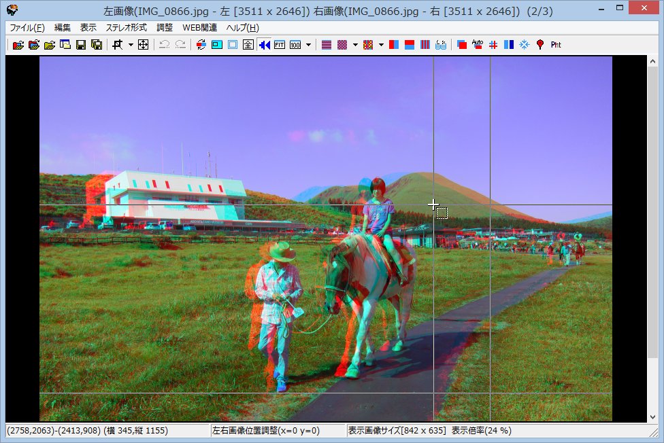Click the light blue frame window icon
Viewport: 664px width, 443px height.
pyautogui.click(x=233, y=45)
